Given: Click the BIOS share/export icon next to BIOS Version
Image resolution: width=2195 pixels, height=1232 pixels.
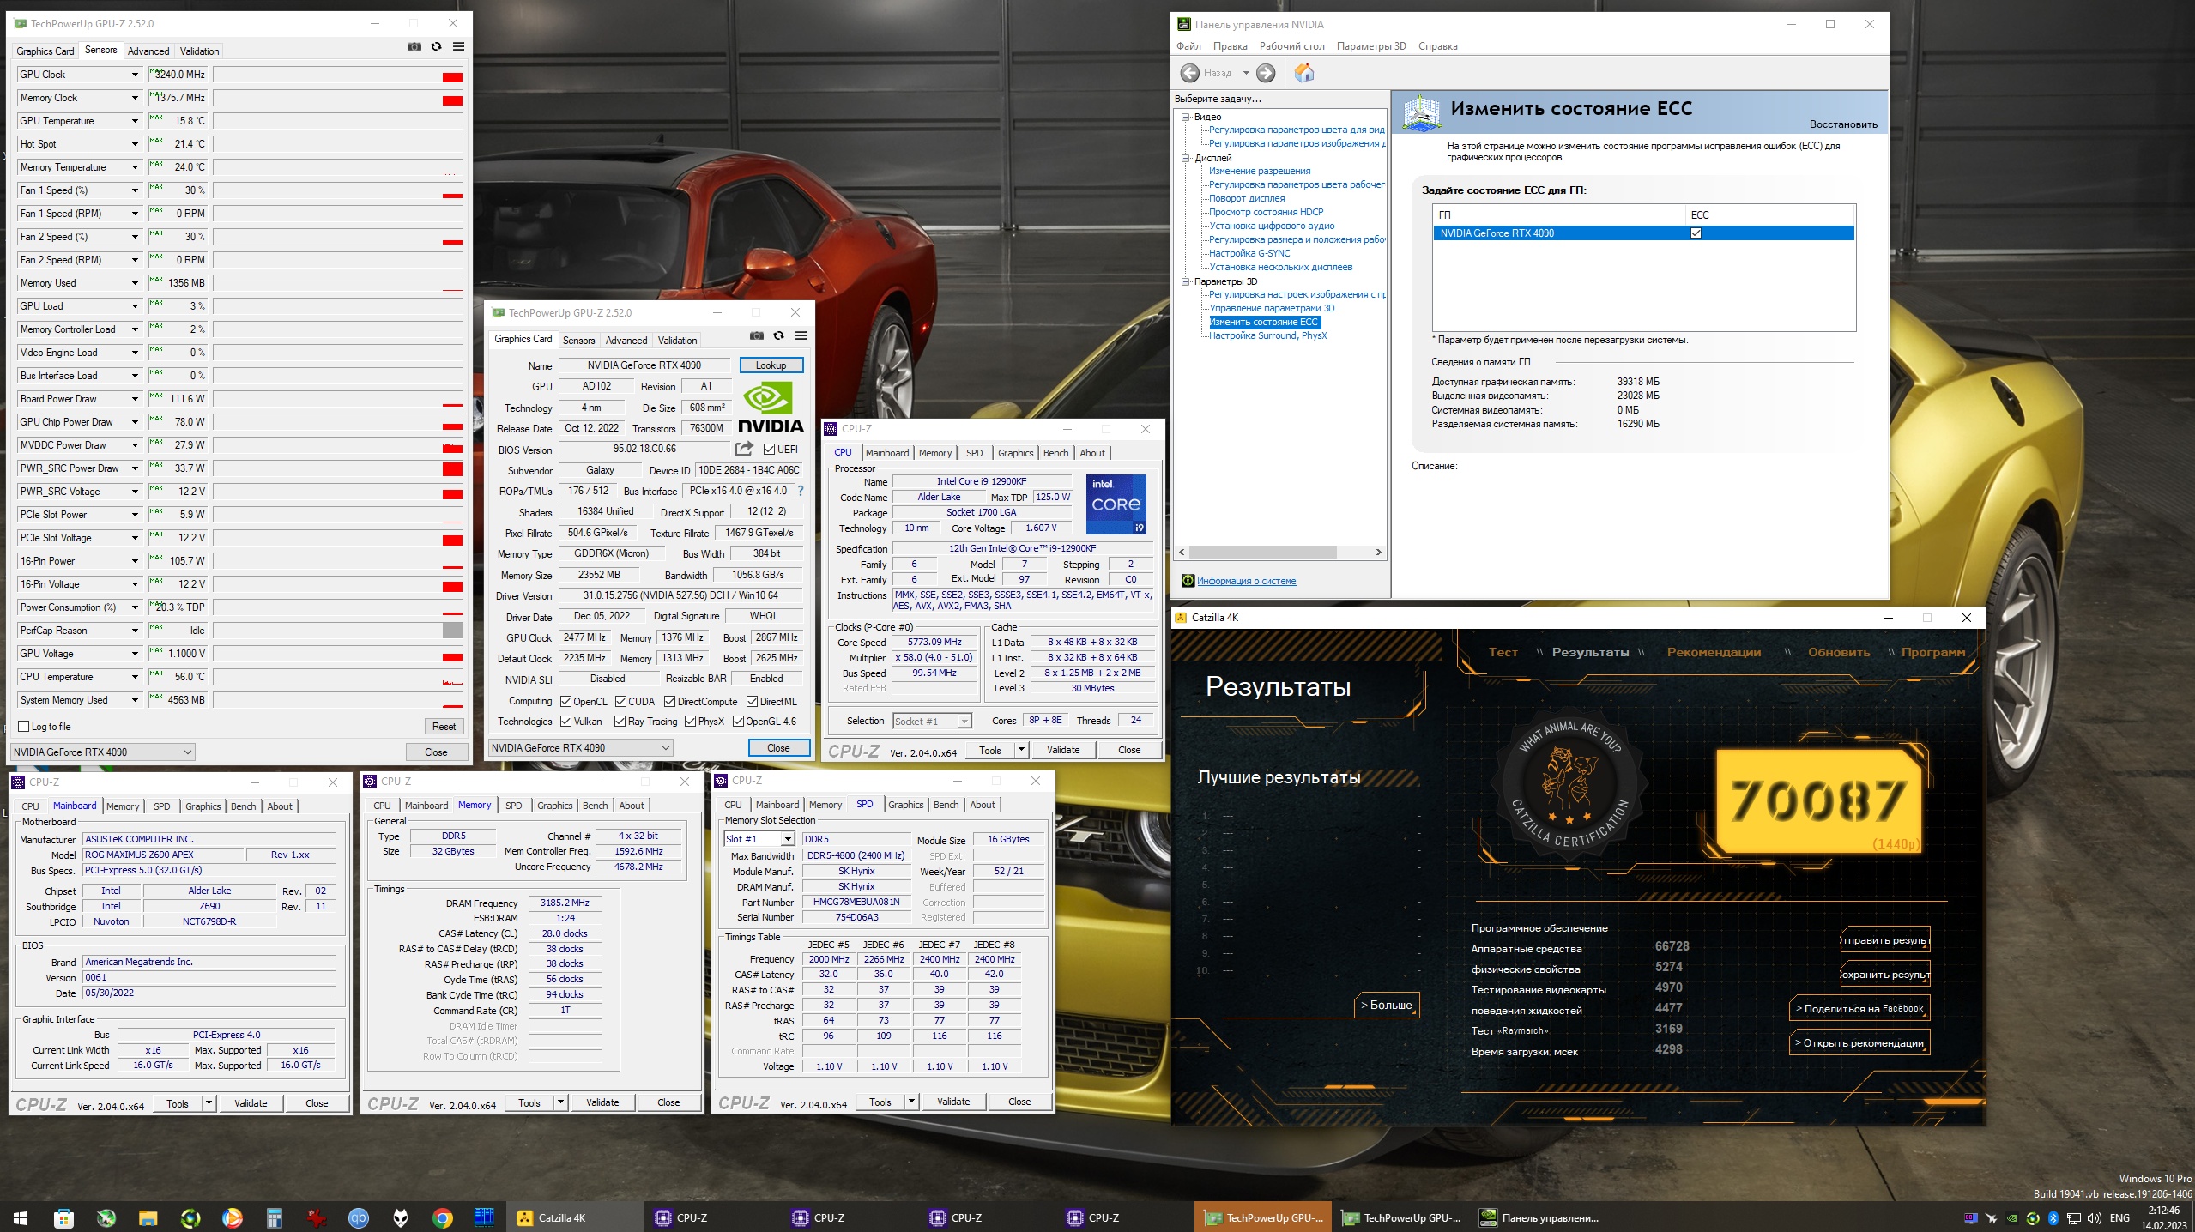Looking at the screenshot, I should pos(744,449).
